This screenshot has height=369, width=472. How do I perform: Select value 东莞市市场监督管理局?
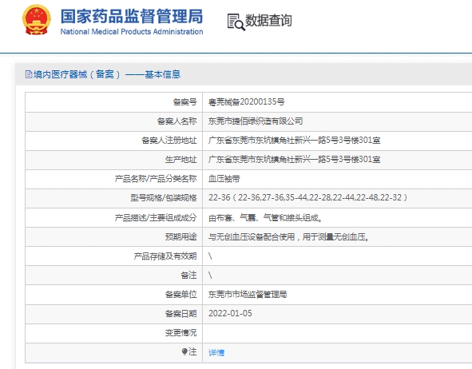[248, 295]
